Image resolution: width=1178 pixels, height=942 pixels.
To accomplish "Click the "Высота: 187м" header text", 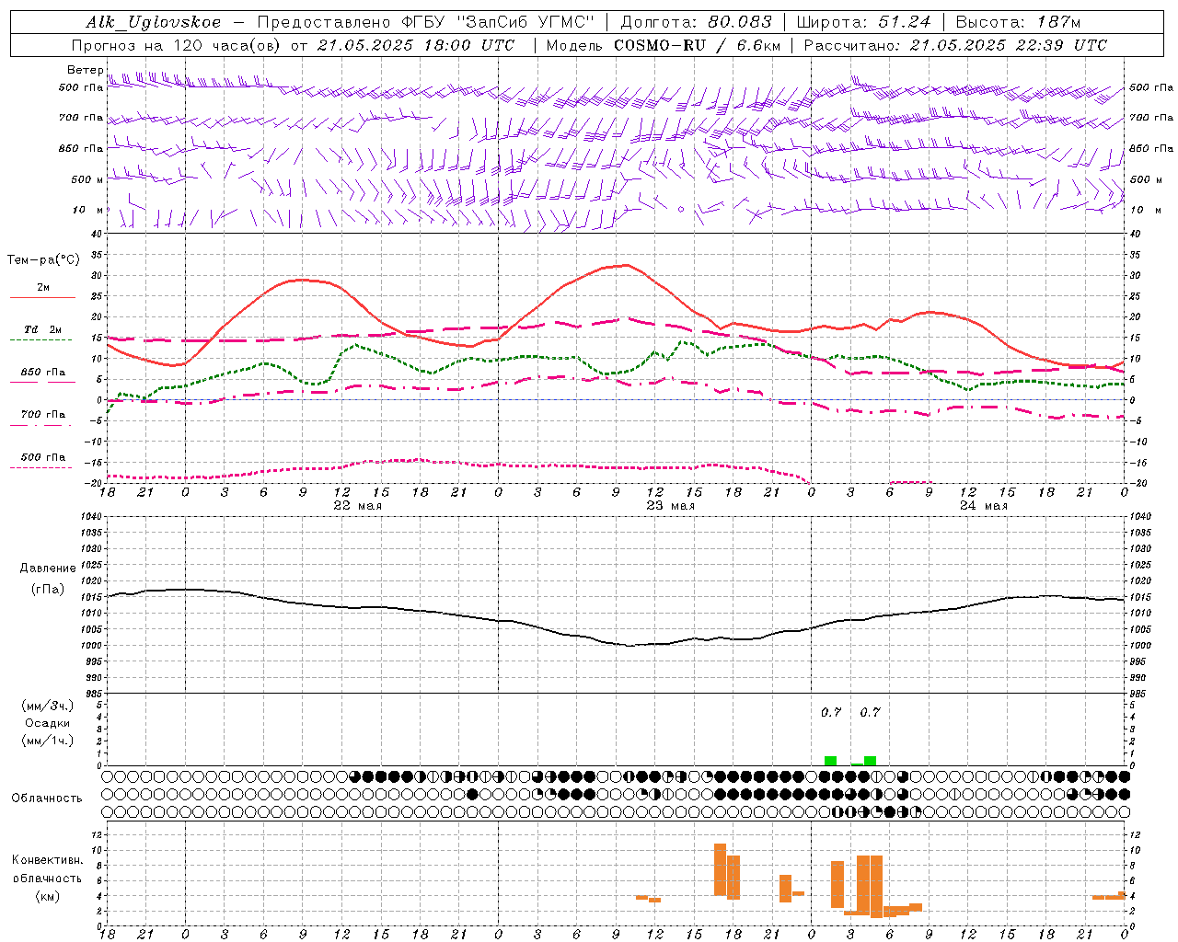I will click(x=1018, y=22).
